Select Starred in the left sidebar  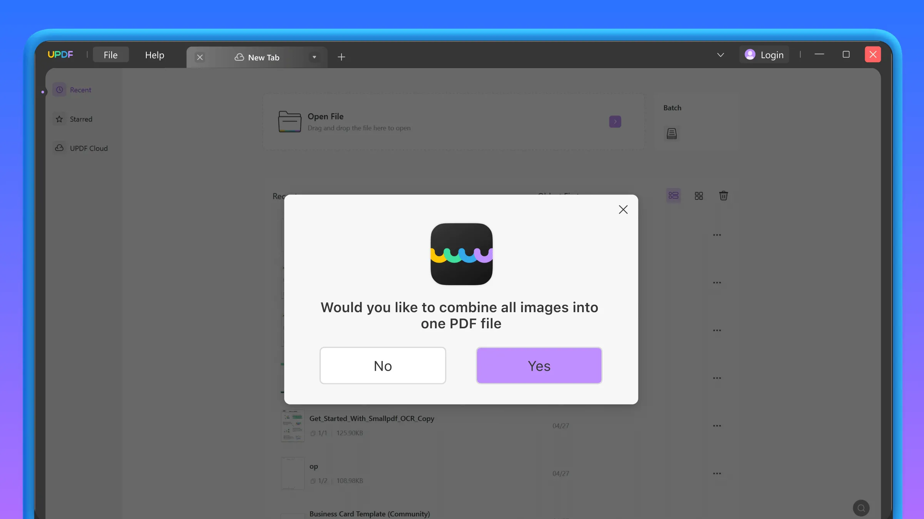81,119
